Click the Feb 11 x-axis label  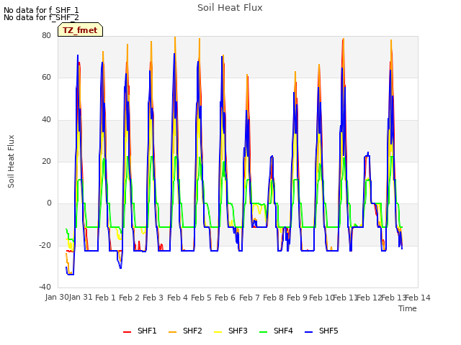[x=345, y=298]
